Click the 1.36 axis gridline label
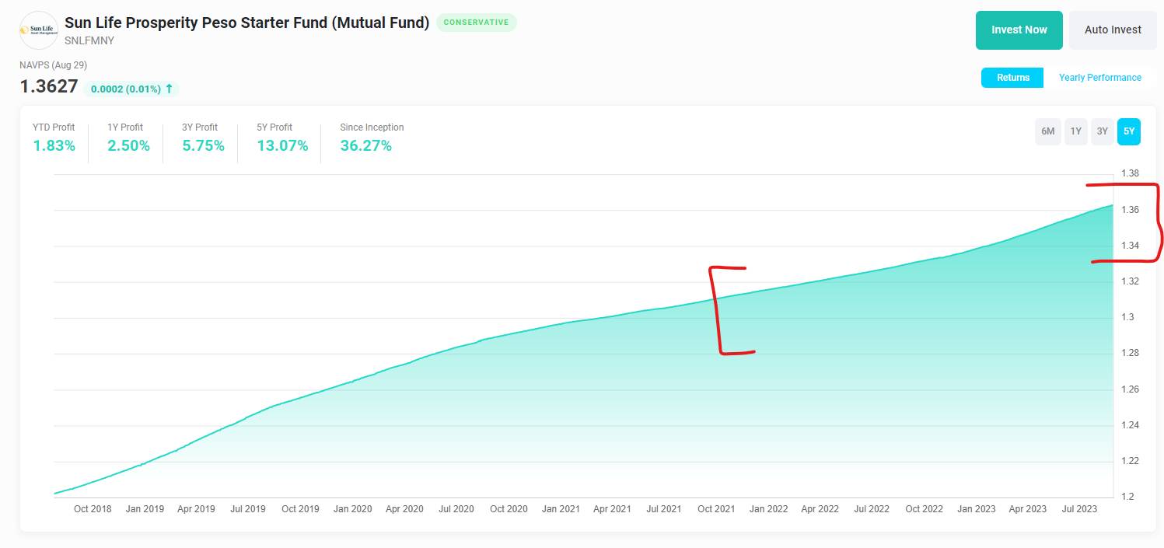1164x548 pixels. click(x=1130, y=209)
